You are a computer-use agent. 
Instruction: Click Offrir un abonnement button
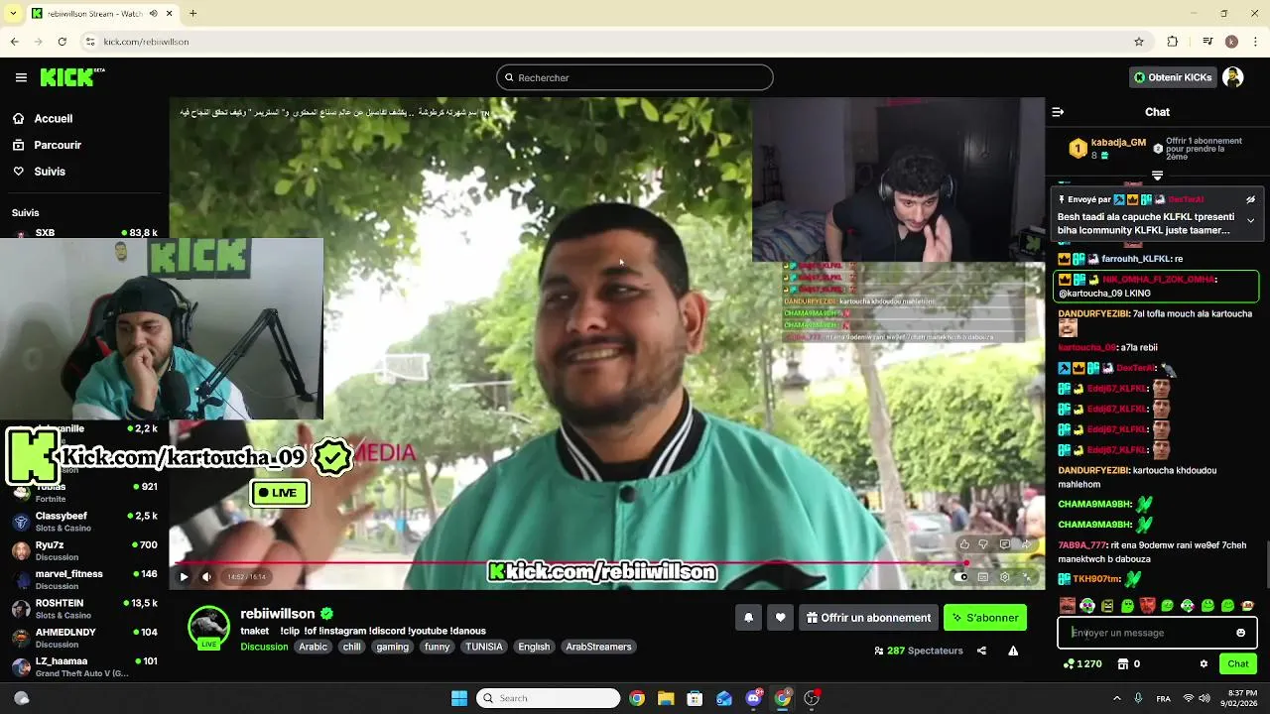pyautogui.click(x=868, y=618)
